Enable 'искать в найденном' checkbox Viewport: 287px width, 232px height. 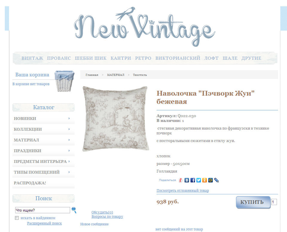click(17, 218)
